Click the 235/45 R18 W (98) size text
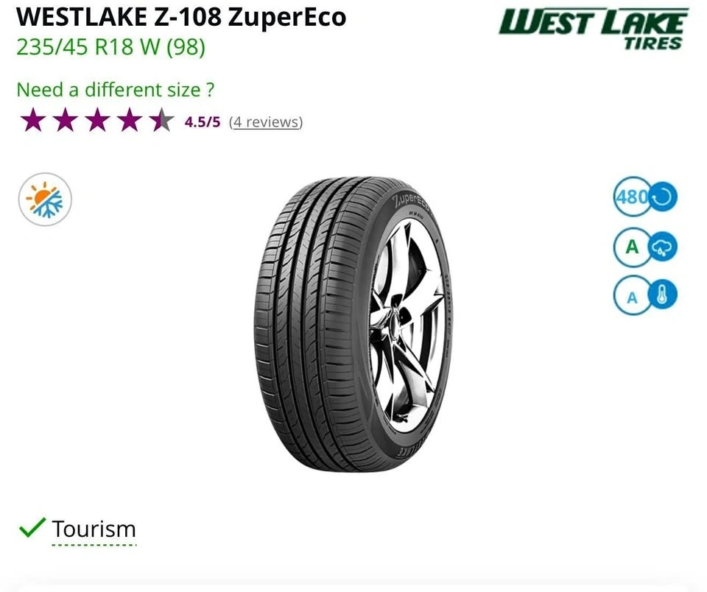The image size is (707, 592). click(x=110, y=47)
